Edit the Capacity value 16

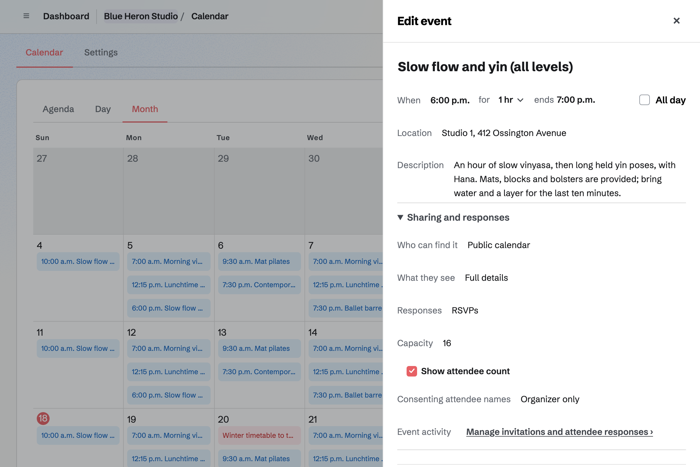pos(447,344)
